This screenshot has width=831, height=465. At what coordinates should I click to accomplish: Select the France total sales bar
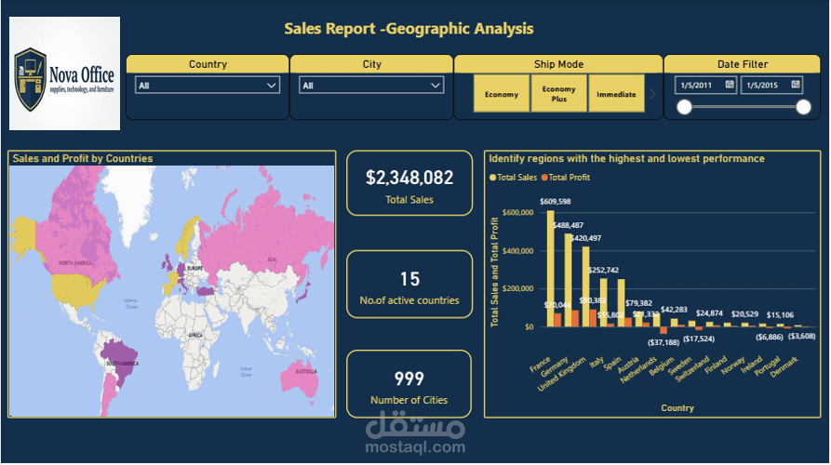click(x=551, y=269)
